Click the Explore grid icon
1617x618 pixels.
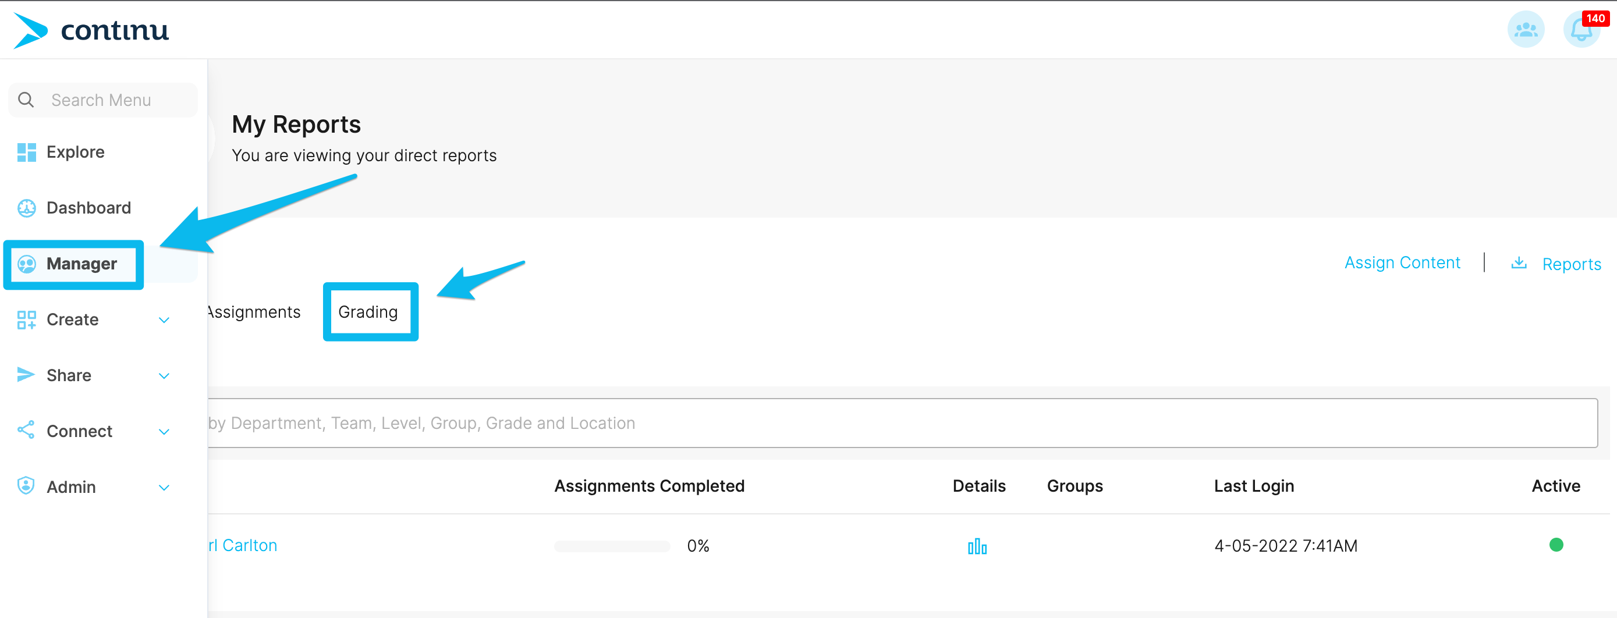pyautogui.click(x=26, y=152)
